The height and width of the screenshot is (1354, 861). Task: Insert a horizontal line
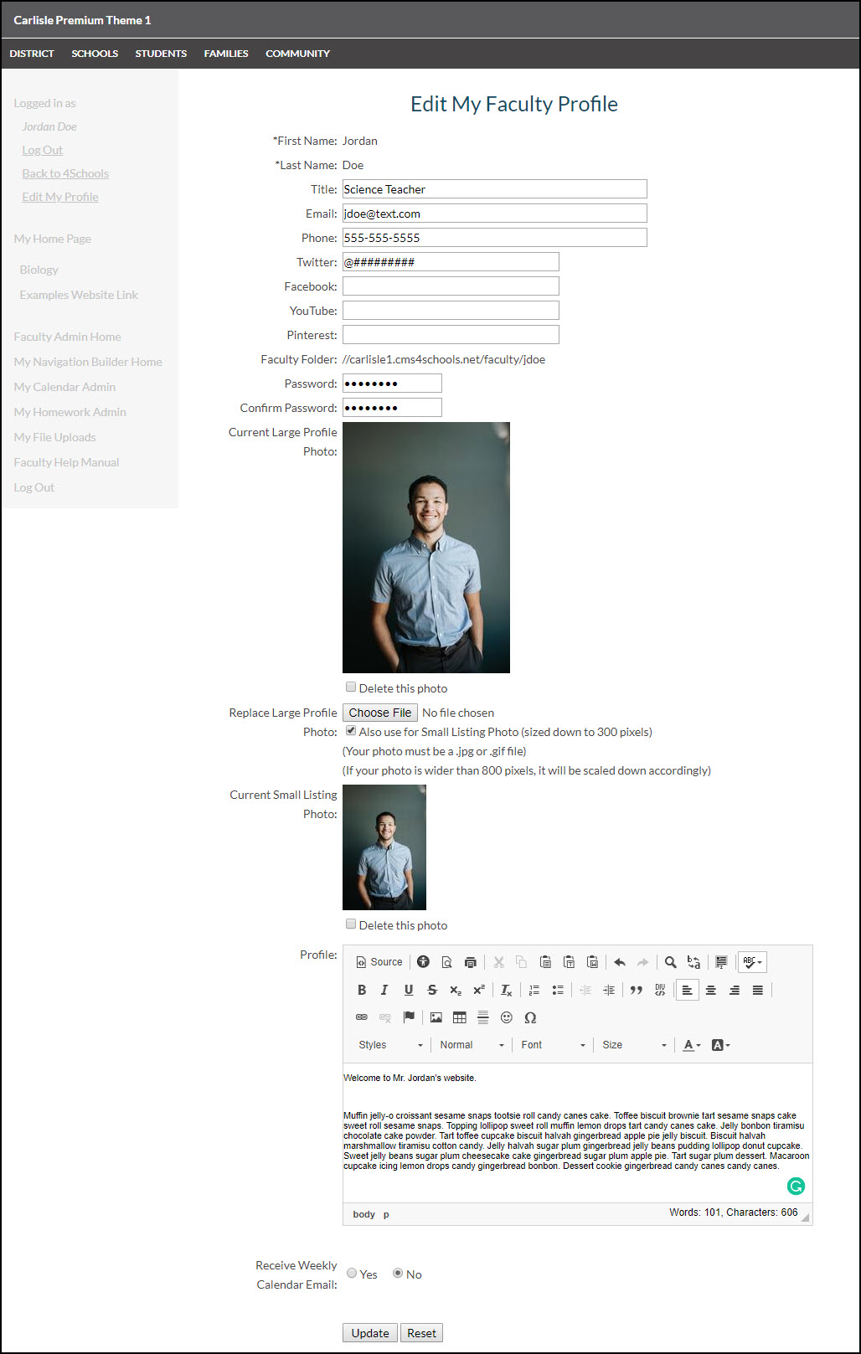483,1017
